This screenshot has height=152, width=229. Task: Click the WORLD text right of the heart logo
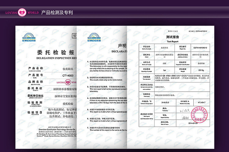click(33, 13)
